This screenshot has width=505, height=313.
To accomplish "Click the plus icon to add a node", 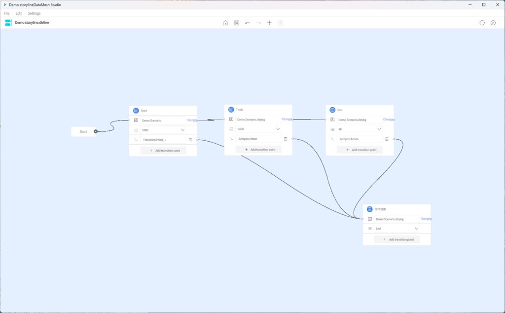I will coord(269,22).
